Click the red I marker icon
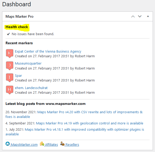 click(x=10, y=78)
